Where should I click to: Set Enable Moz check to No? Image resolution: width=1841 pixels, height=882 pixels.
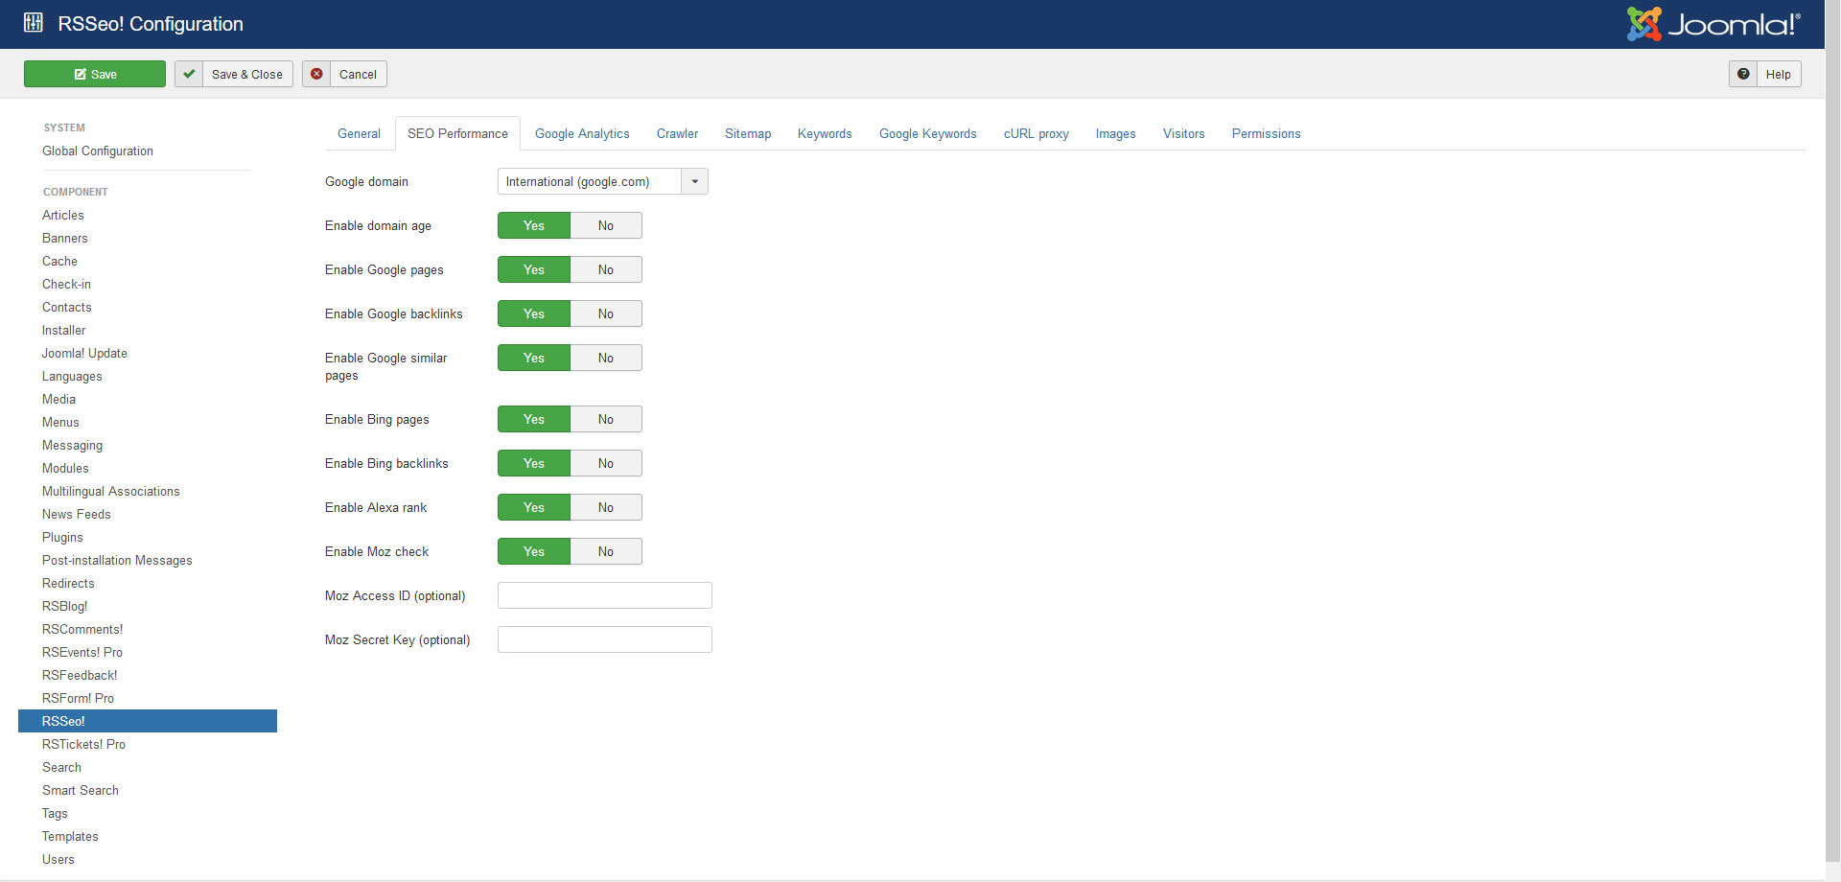[606, 551]
